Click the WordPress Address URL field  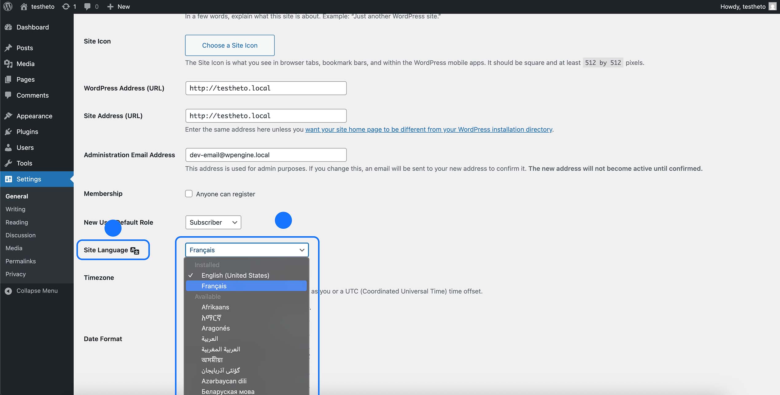click(x=266, y=88)
